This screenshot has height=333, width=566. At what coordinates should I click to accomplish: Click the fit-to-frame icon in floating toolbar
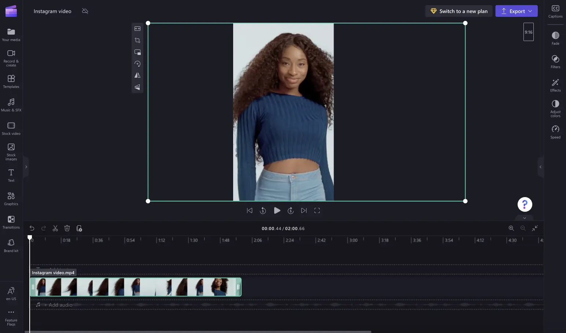[x=137, y=29]
